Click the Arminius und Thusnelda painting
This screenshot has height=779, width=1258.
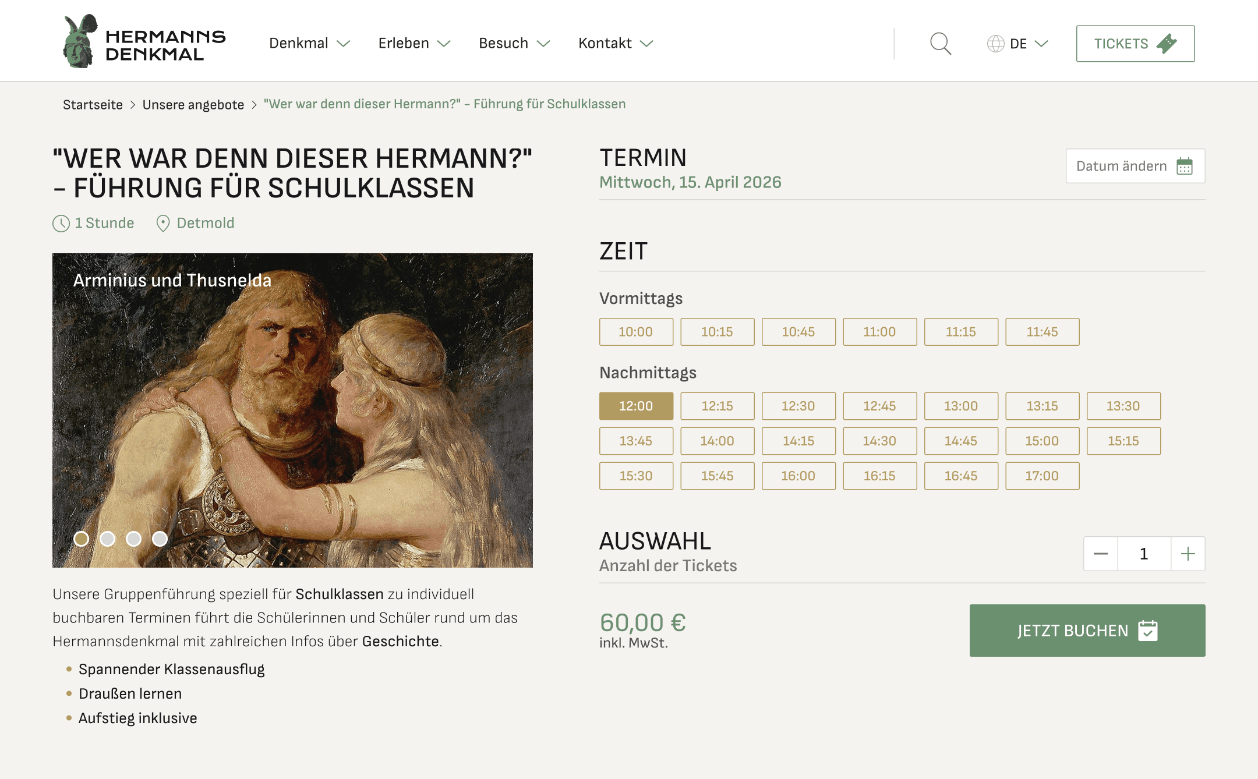tap(292, 410)
